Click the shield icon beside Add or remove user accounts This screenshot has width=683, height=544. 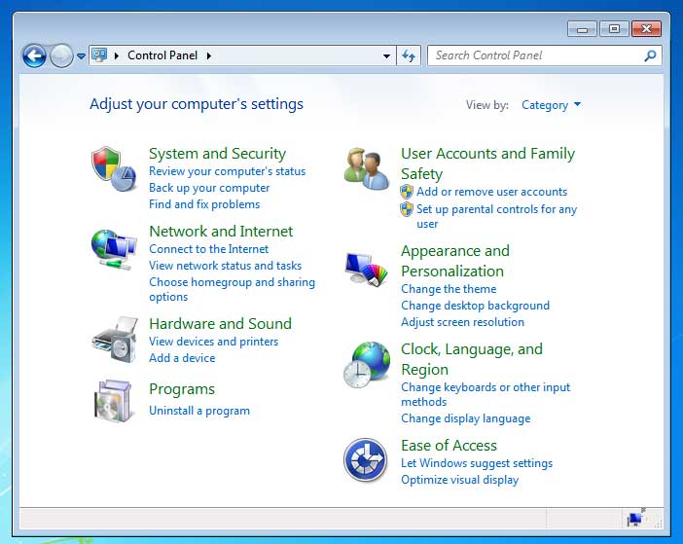tap(407, 192)
